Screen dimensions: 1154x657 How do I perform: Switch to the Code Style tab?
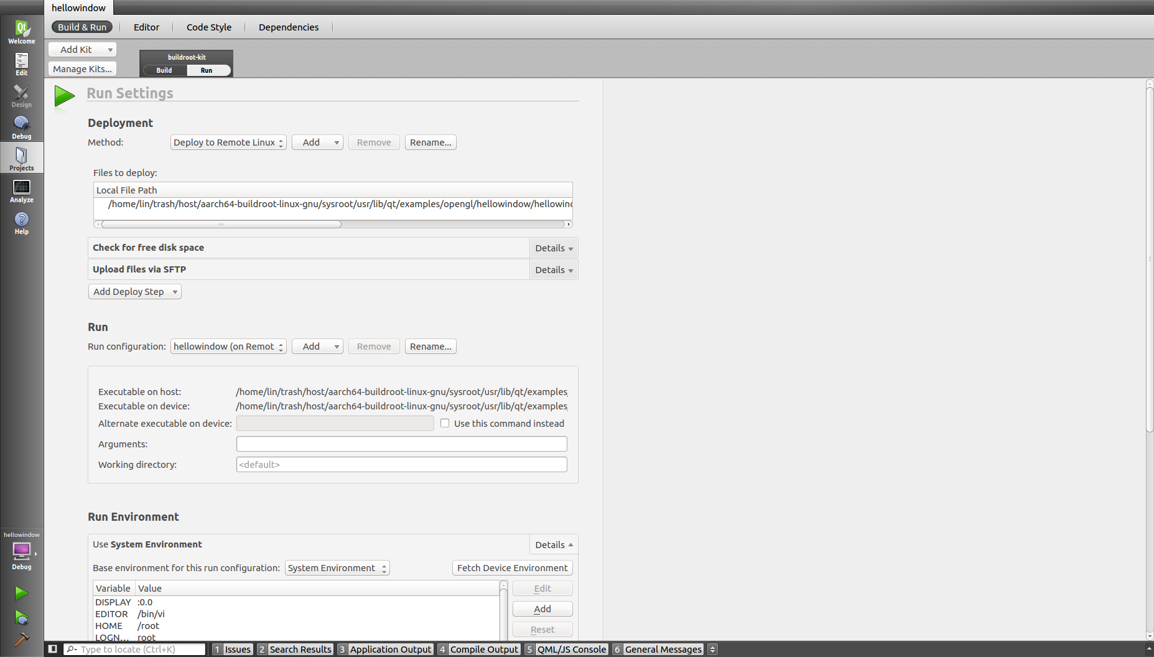208,27
